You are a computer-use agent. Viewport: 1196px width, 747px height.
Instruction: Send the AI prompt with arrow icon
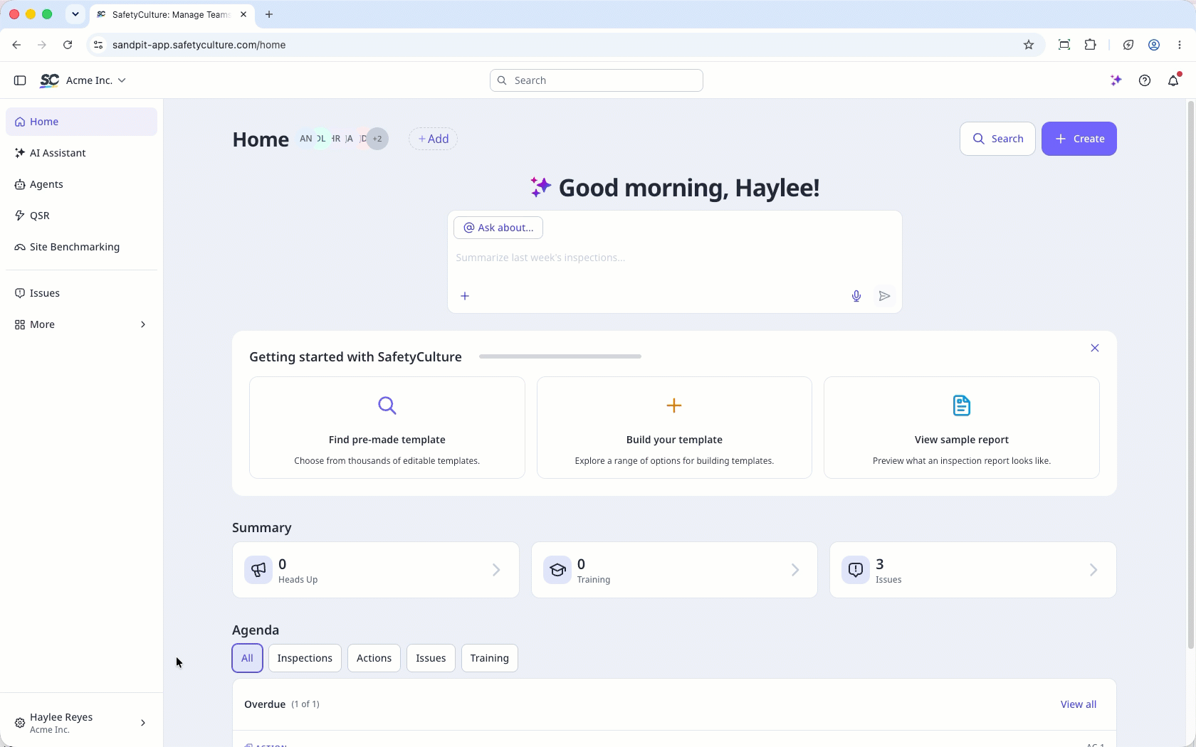tap(884, 296)
